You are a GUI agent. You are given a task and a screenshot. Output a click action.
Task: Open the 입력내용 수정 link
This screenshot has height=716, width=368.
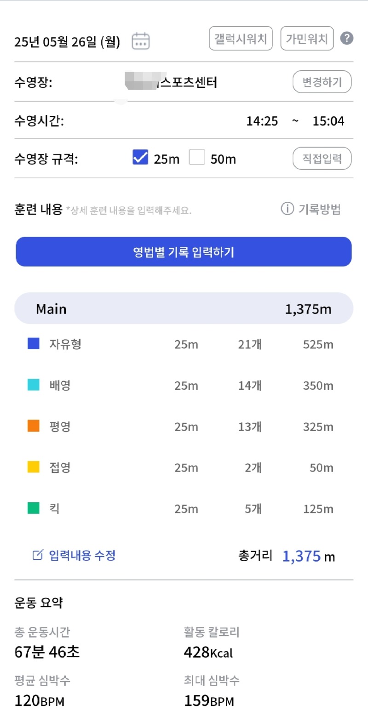click(82, 556)
